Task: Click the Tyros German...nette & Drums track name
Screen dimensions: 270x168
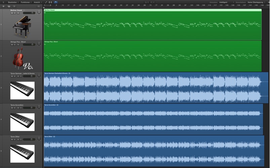Action: pos(23,73)
